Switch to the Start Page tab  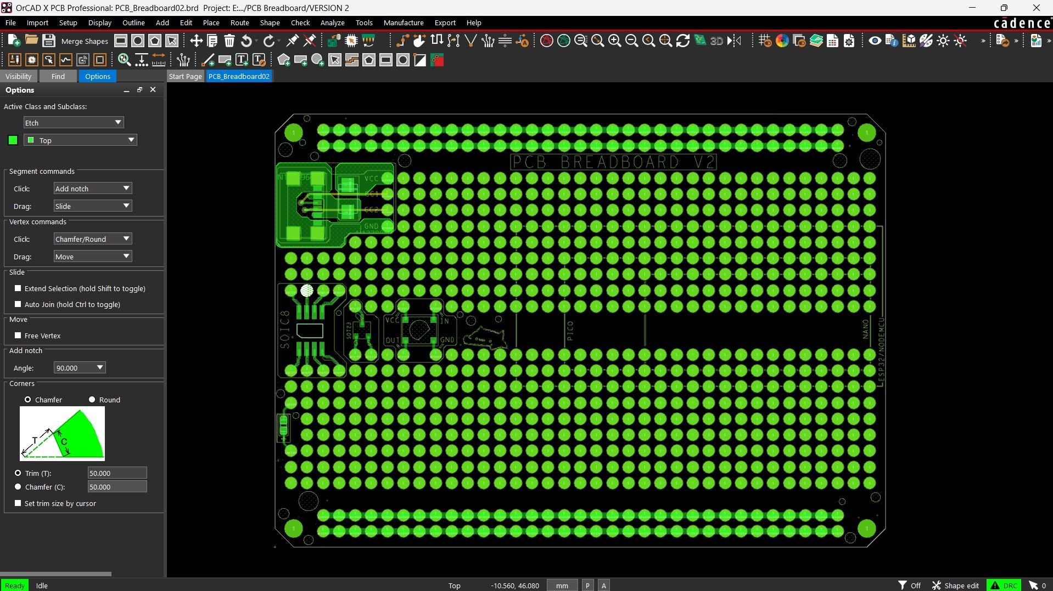(x=185, y=76)
